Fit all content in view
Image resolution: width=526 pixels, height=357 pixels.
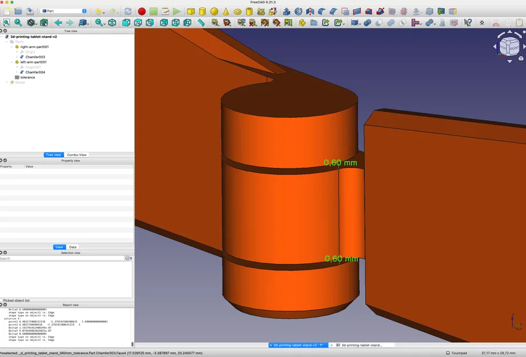[x=6, y=23]
